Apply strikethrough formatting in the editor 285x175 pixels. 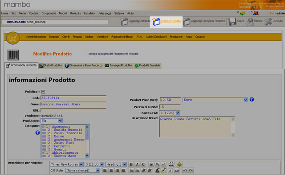click(x=151, y=164)
